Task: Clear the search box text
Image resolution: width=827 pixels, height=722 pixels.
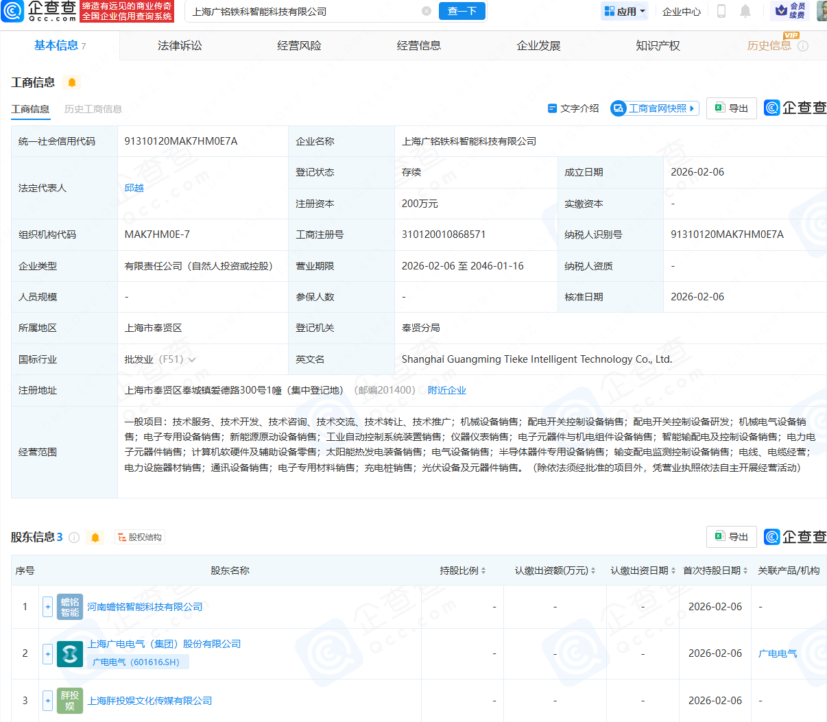Action: pyautogui.click(x=427, y=11)
